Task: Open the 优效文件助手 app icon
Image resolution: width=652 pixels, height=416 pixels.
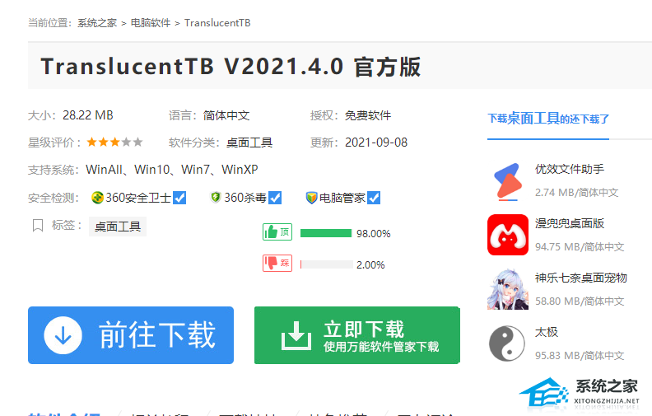Action: (507, 181)
